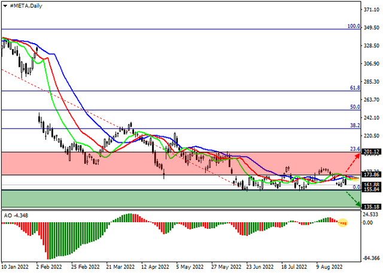Select the 27 May 2022 date label
This screenshot has height=273, width=383.
[225, 267]
